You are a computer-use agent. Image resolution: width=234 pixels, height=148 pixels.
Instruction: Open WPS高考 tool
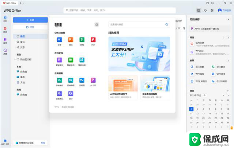coord(218,74)
